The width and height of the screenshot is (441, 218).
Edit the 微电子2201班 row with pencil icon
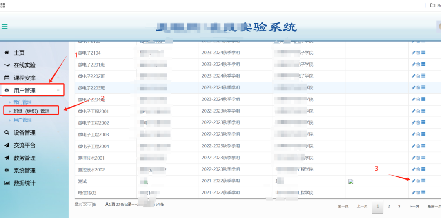point(413,65)
